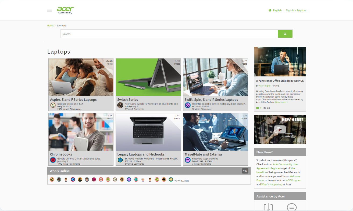Open the Legacy Laptops and Netbooks image
Image resolution: width=353 pixels, height=211 pixels.
[x=148, y=132]
